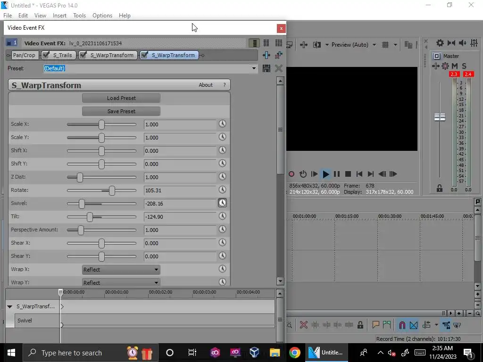
Task: Click Remove Selected Plug-In icon
Action: tap(278, 55)
